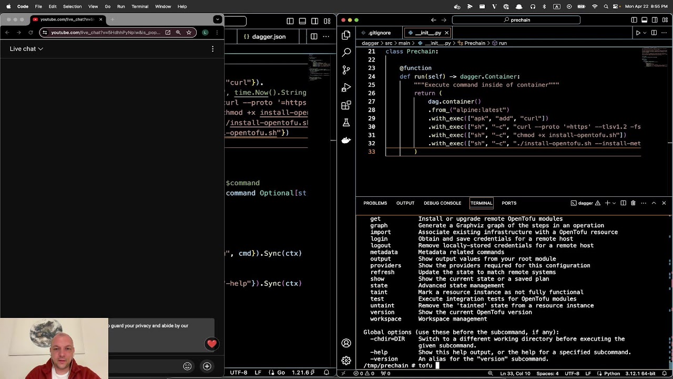Open the Run and Debug view
673x379 pixels.
(346, 87)
